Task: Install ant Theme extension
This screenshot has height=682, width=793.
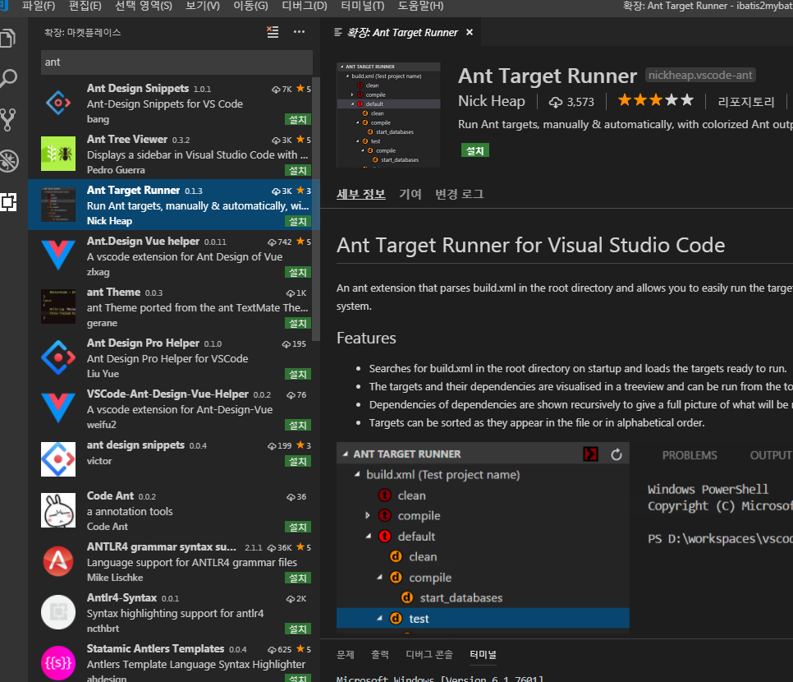Action: 297,323
